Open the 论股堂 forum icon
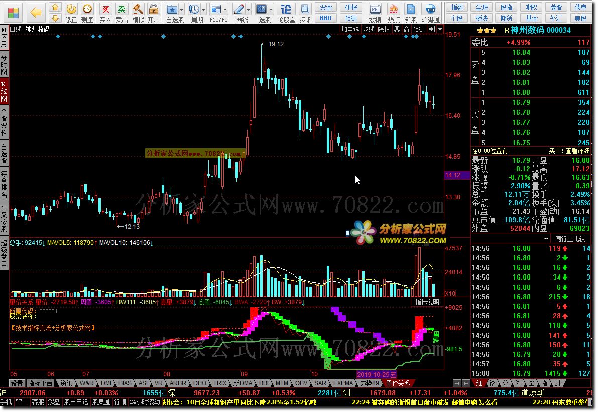 (286, 9)
